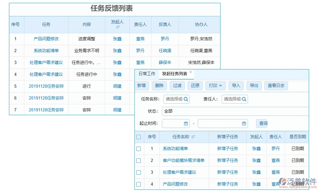The width and height of the screenshot is (320, 192).
Task: Open the 状态 dropdown showing 全部
Action: click(x=224, y=111)
